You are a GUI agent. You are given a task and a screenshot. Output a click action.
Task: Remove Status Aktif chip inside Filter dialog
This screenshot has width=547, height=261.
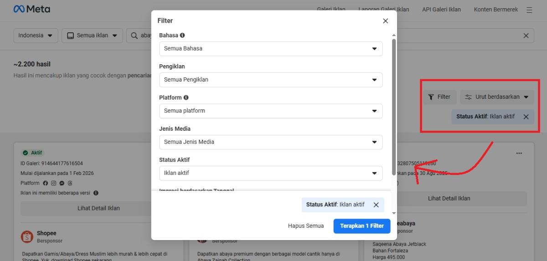point(376,205)
